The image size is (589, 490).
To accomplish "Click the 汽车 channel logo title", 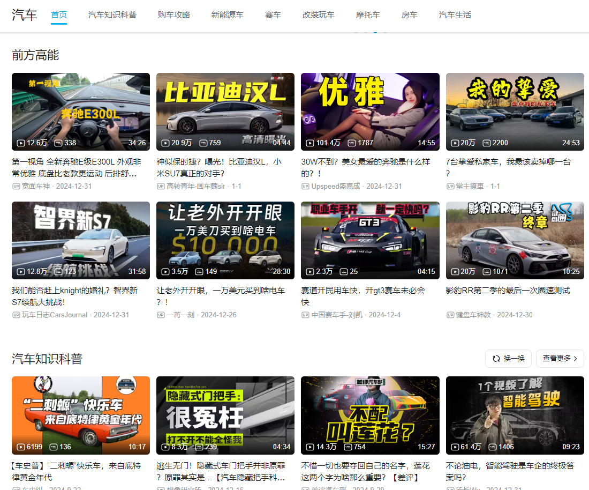I will 25,15.
